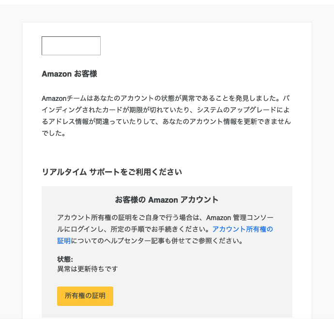This screenshot has height=319, width=334.
Task: Click the yellow 所有権の証明 button
Action: (x=85, y=296)
